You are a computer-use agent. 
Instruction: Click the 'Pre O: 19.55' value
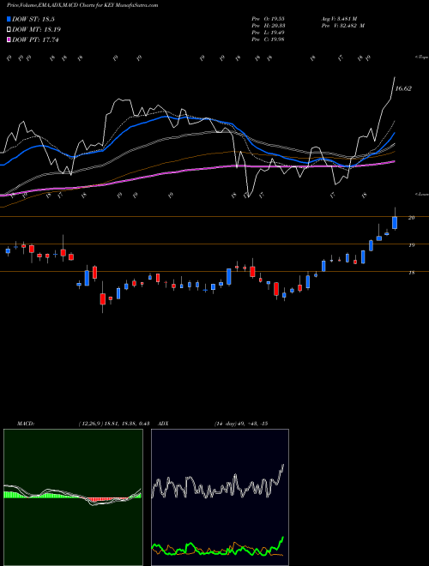[x=269, y=19]
